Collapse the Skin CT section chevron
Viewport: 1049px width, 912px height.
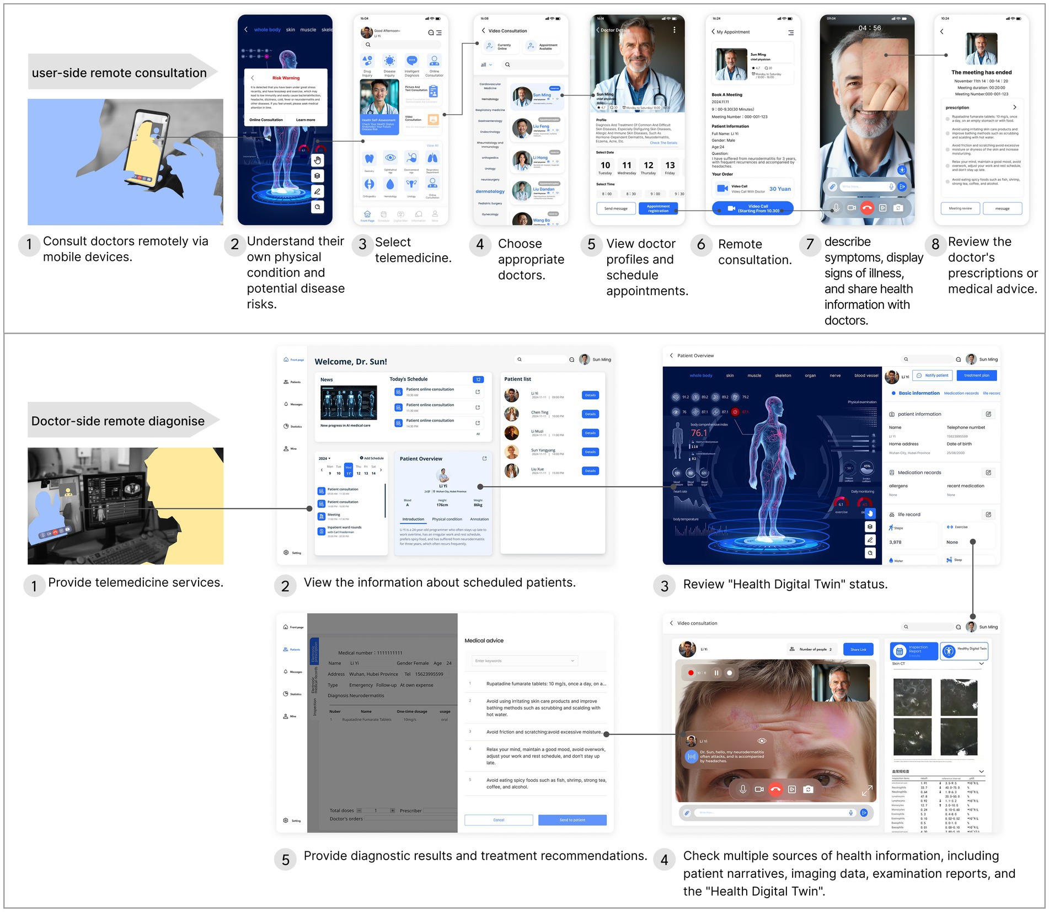981,664
